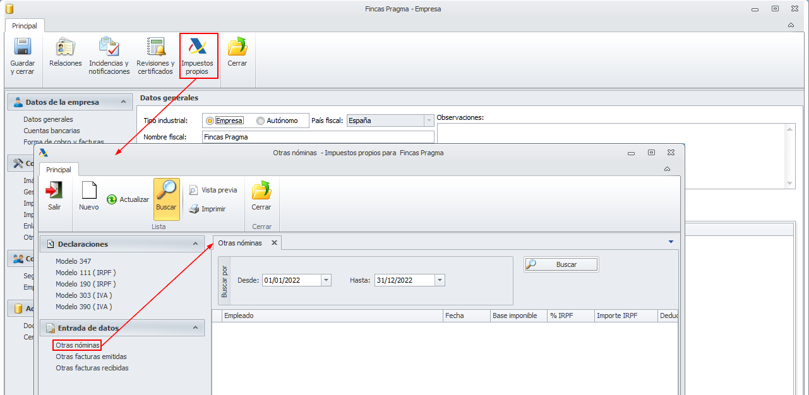Switch to Principal tab in Empresa window
Screen dimensions: 809x395
(25, 26)
